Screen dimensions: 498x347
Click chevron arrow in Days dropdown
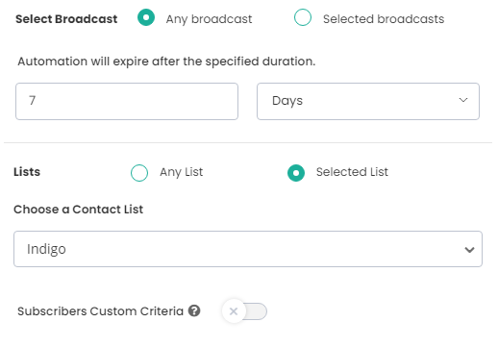pyautogui.click(x=463, y=100)
